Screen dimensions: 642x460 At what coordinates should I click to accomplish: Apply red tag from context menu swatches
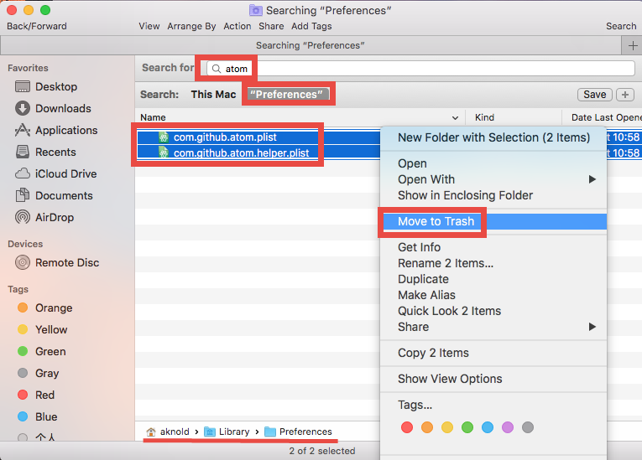[407, 427]
